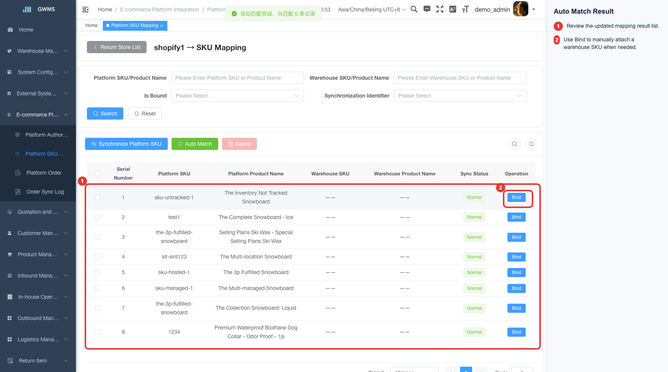
Task: Click the GWMS logo icon
Action: click(x=27, y=9)
